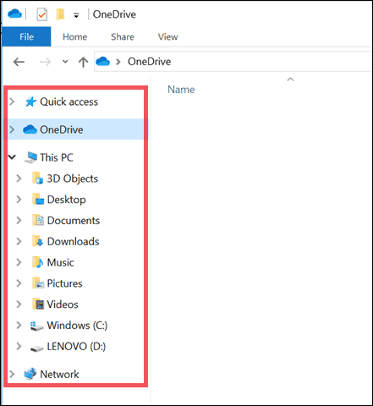The height and width of the screenshot is (406, 373).
Task: Click the address bar OneDrive path
Action: pyautogui.click(x=149, y=62)
